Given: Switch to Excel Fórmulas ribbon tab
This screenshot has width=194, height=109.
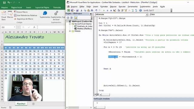Looking at the screenshot, I should 57,7.
